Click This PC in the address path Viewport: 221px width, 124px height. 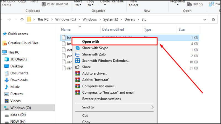pos(43,19)
